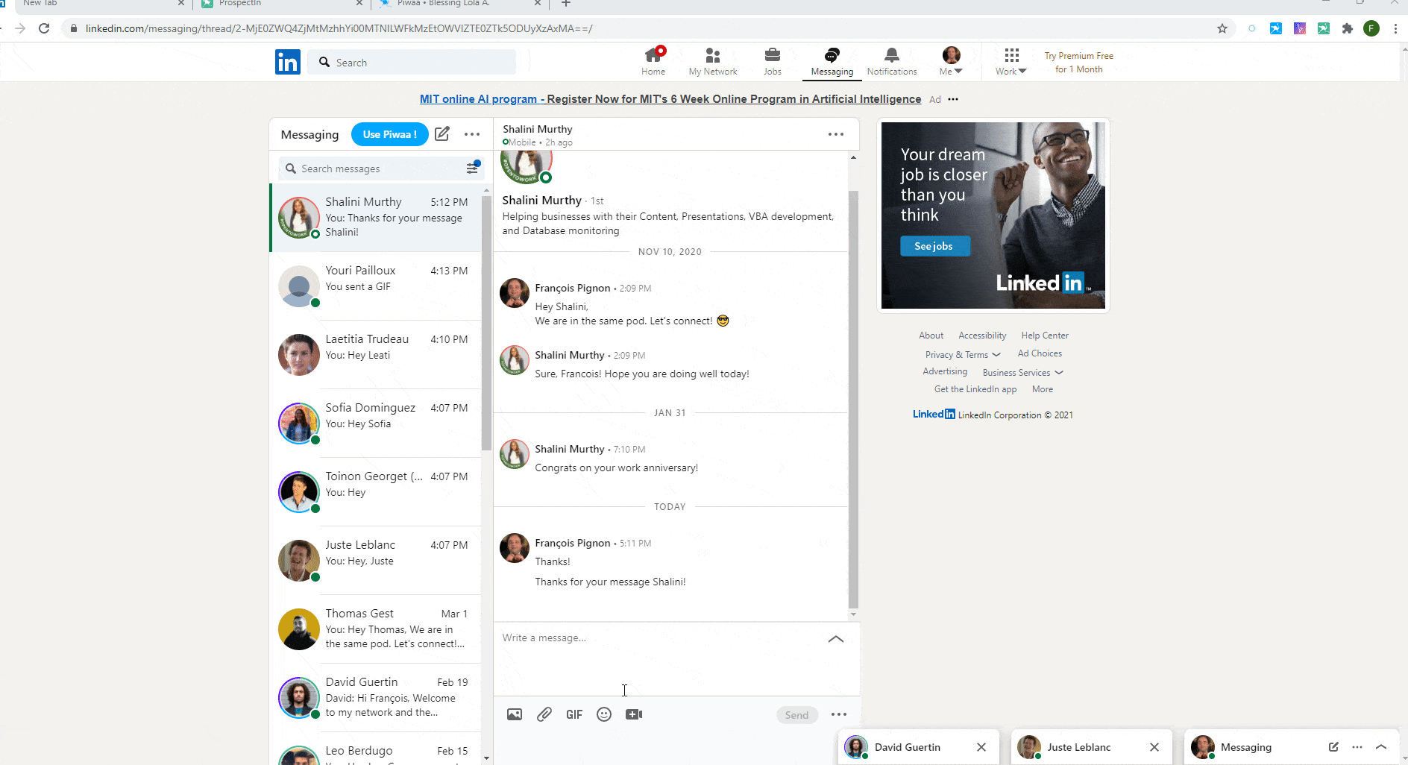
Task: Open the Help Center link
Action: click(x=1044, y=335)
